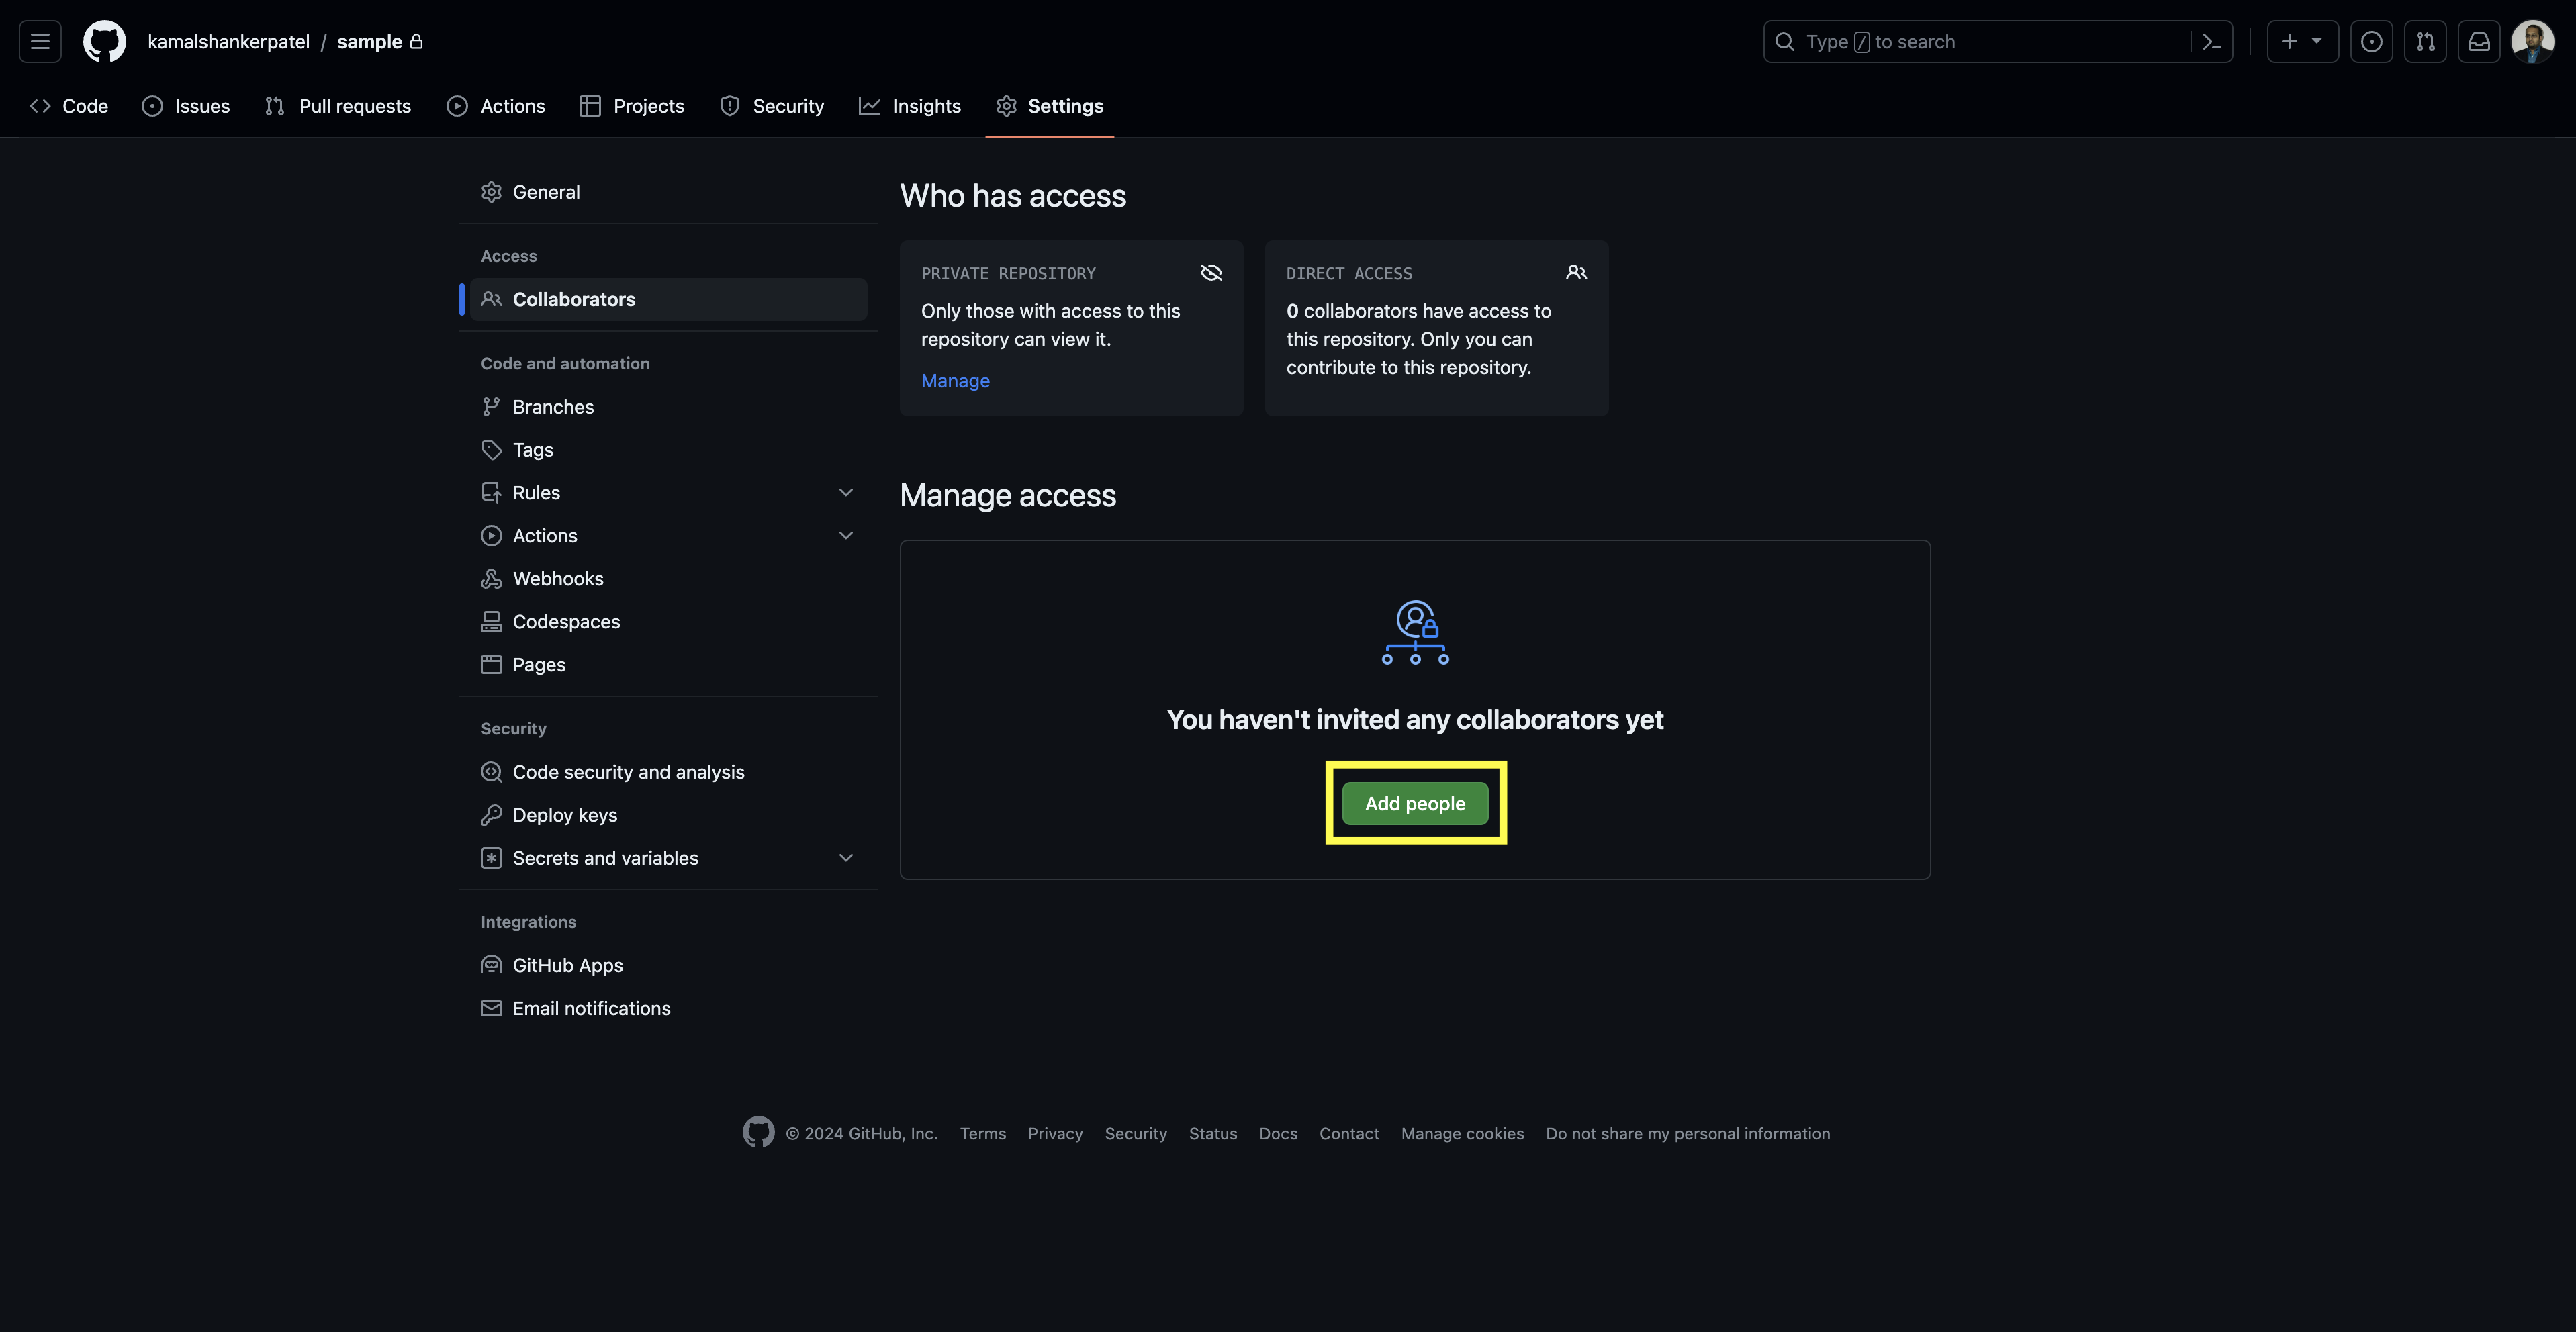
Task: Expand the Rules sidebar section
Action: (846, 493)
